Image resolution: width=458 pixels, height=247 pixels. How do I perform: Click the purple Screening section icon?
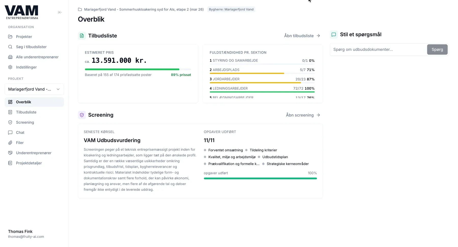coord(82,115)
